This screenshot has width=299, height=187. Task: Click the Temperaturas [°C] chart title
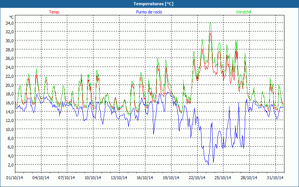(x=153, y=4)
